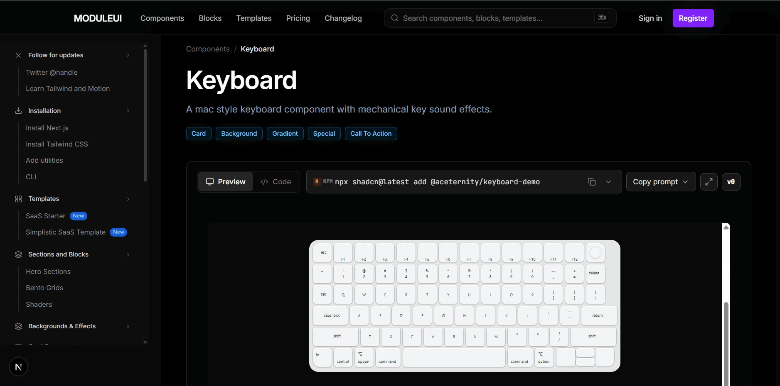
Task: Select the Call To Action tag
Action: [371, 134]
